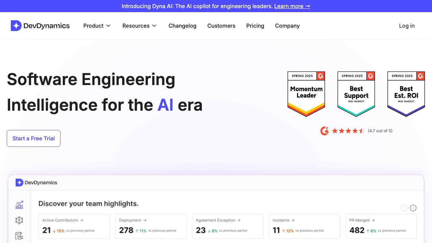Click the '15%' change under Active Contributors
This screenshot has height=243, width=432.
(x=59, y=231)
